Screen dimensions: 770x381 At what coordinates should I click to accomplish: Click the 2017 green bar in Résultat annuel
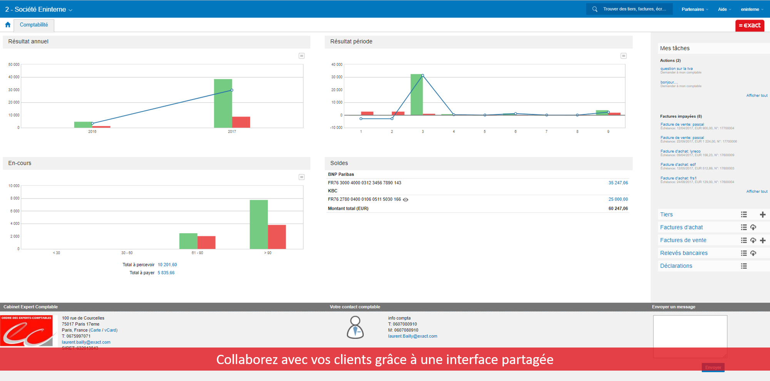(x=223, y=103)
